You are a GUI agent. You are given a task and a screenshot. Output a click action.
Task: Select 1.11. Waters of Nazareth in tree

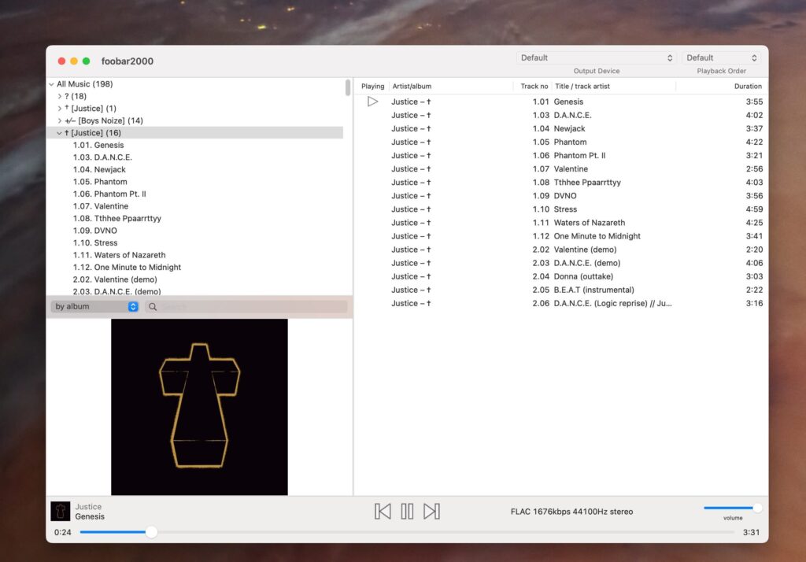coord(120,255)
